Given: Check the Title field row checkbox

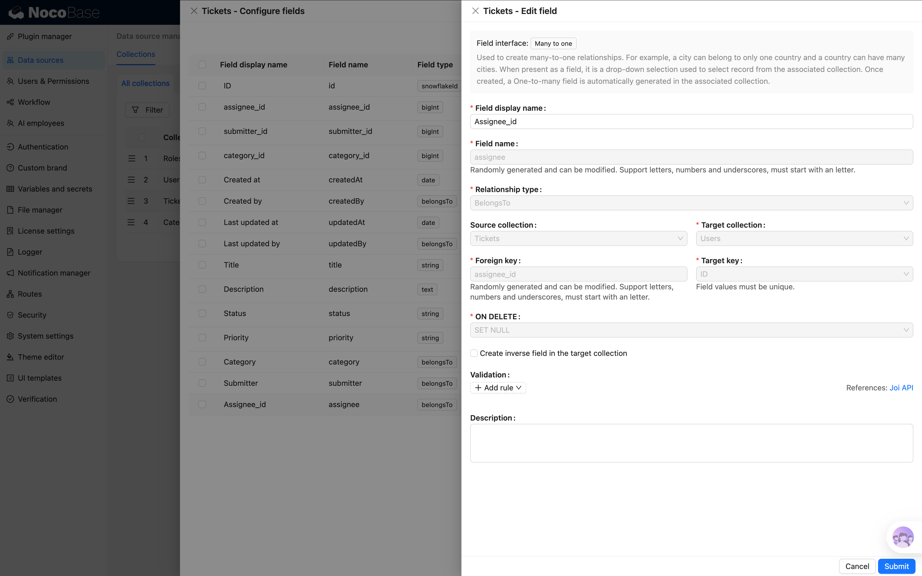Looking at the screenshot, I should tap(202, 265).
